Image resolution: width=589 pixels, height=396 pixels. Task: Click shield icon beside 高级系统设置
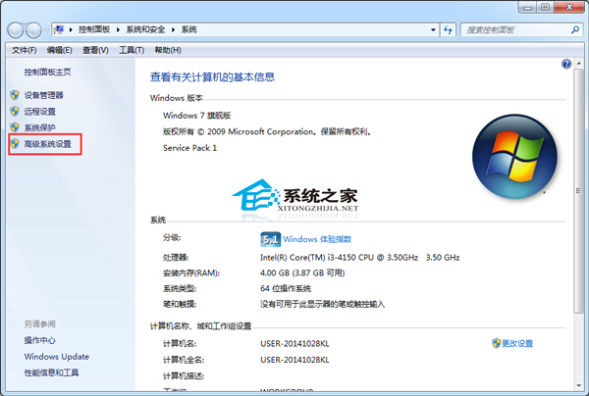15,144
